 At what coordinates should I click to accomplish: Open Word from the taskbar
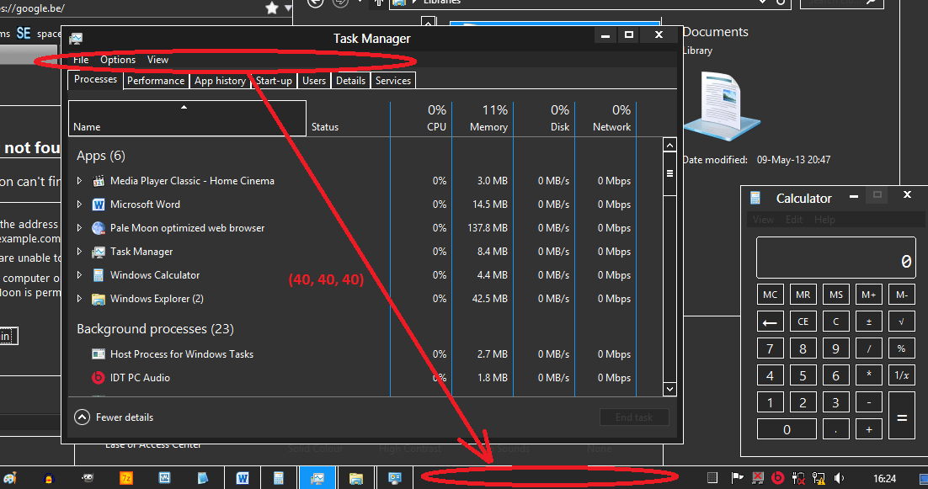pyautogui.click(x=243, y=478)
